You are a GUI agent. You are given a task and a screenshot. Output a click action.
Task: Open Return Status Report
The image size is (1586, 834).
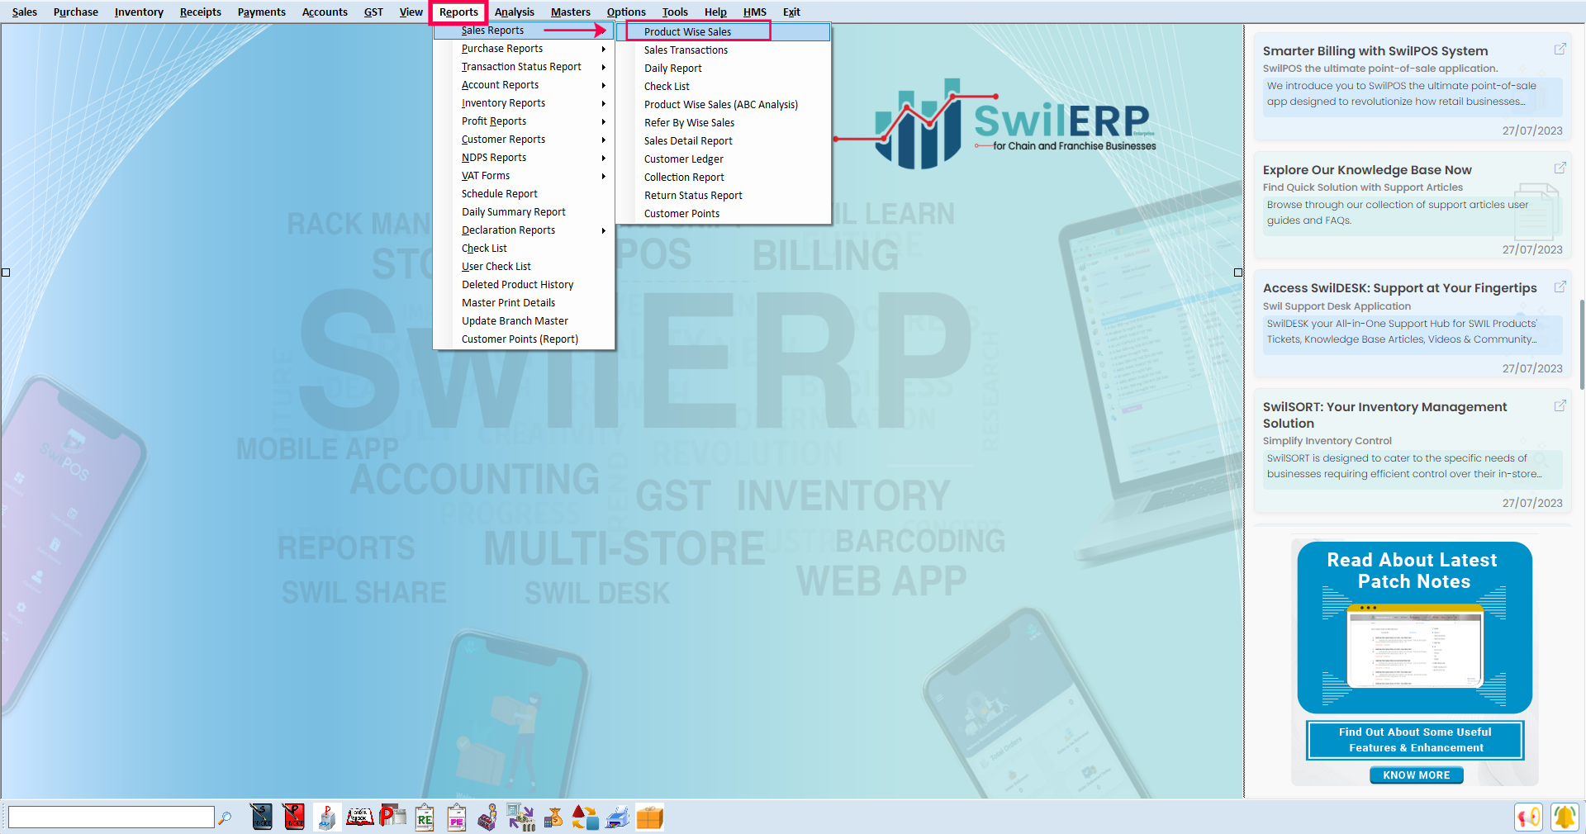click(724, 196)
